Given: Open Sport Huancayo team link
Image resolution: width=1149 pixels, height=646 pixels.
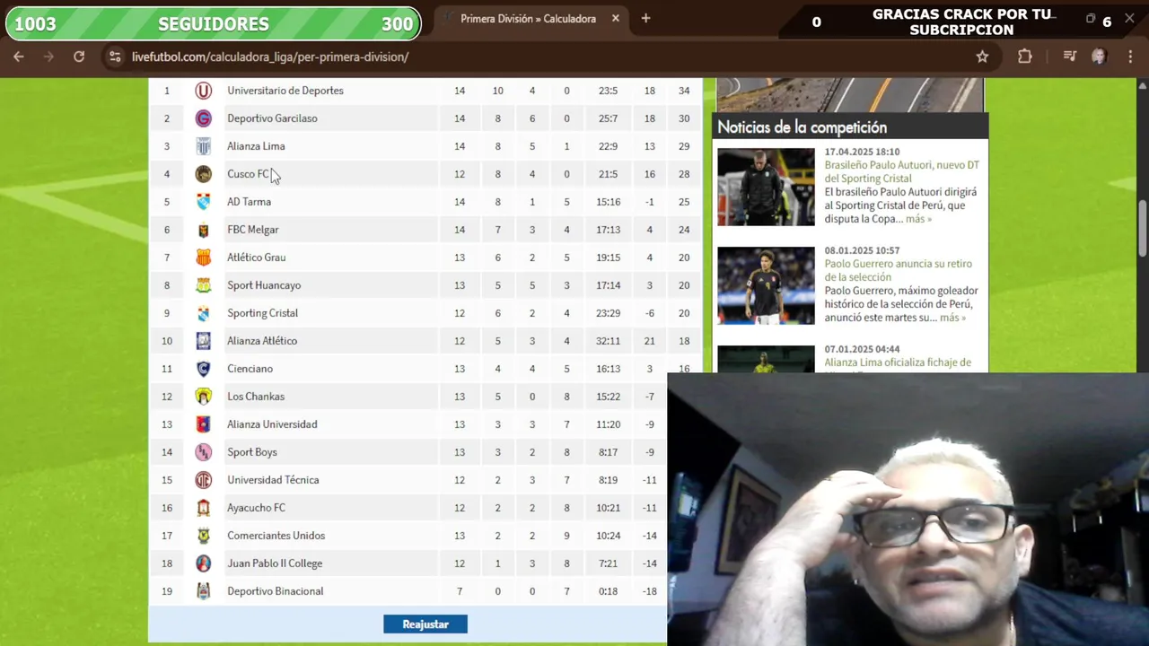Looking at the screenshot, I should pyautogui.click(x=264, y=285).
